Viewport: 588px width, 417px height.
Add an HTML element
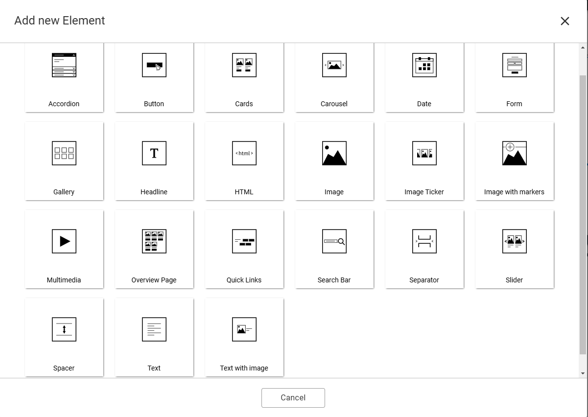click(244, 161)
